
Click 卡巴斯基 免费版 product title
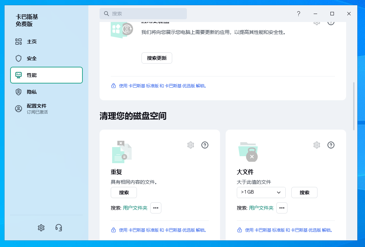(27, 20)
